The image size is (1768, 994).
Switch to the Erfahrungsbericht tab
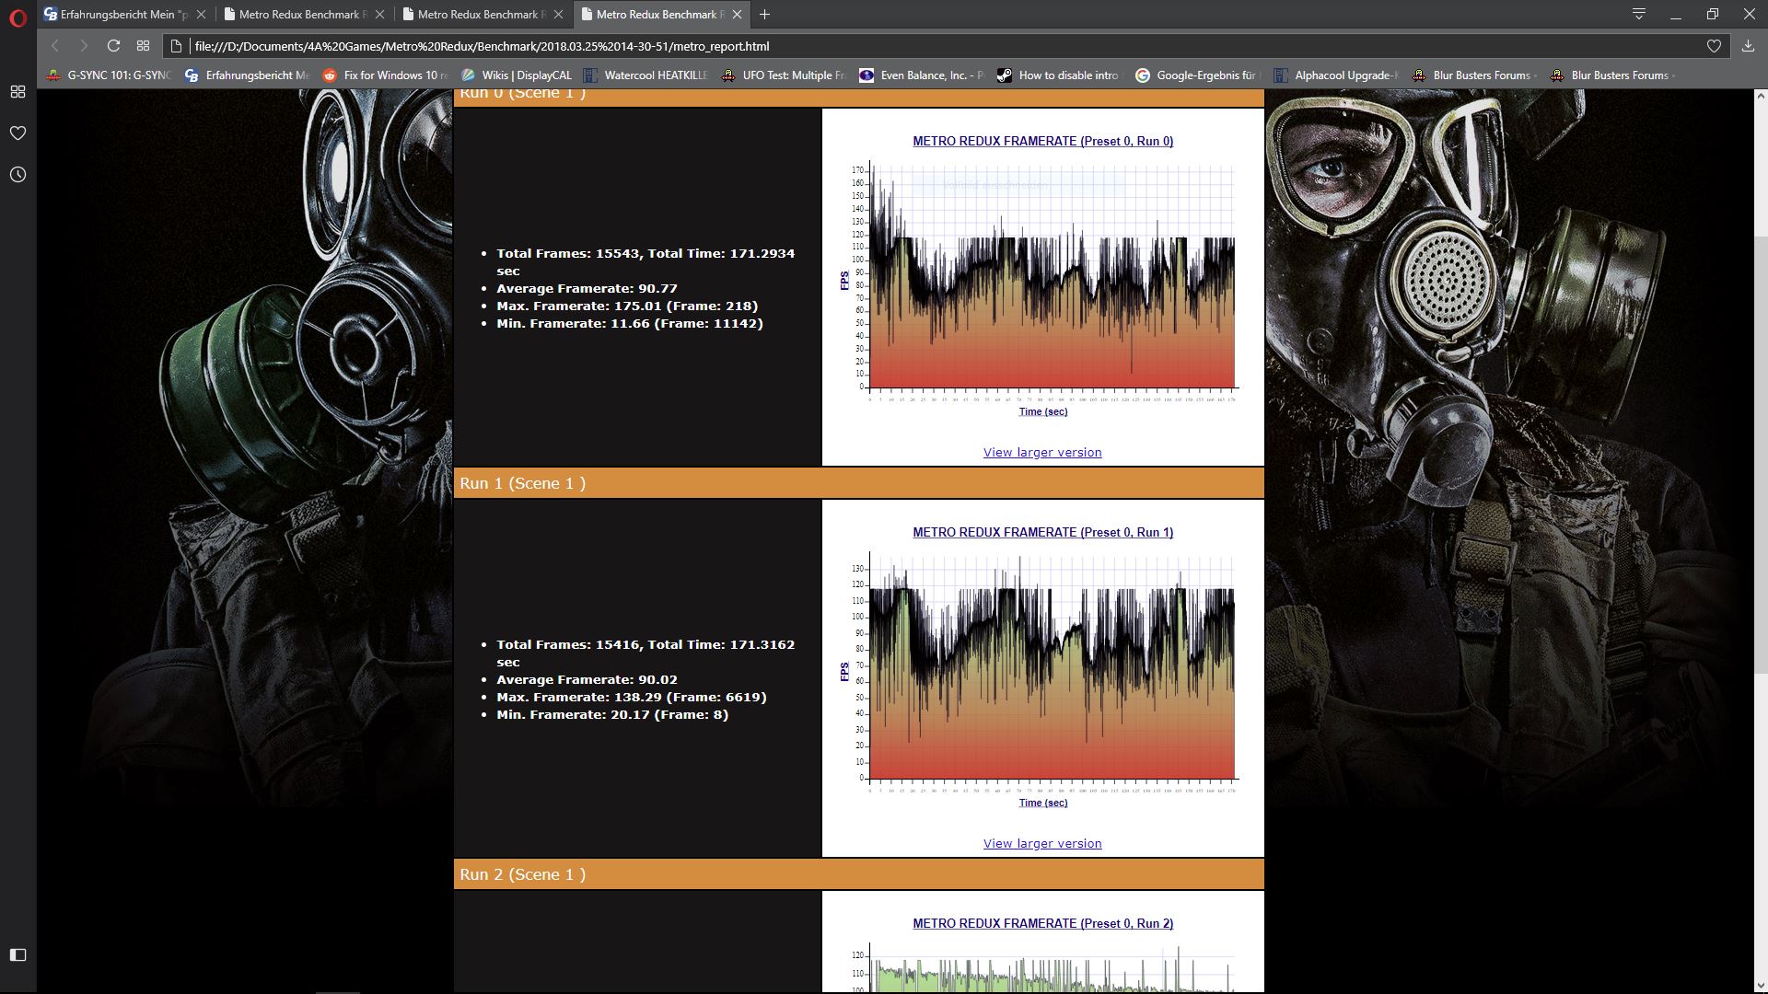[x=120, y=15]
